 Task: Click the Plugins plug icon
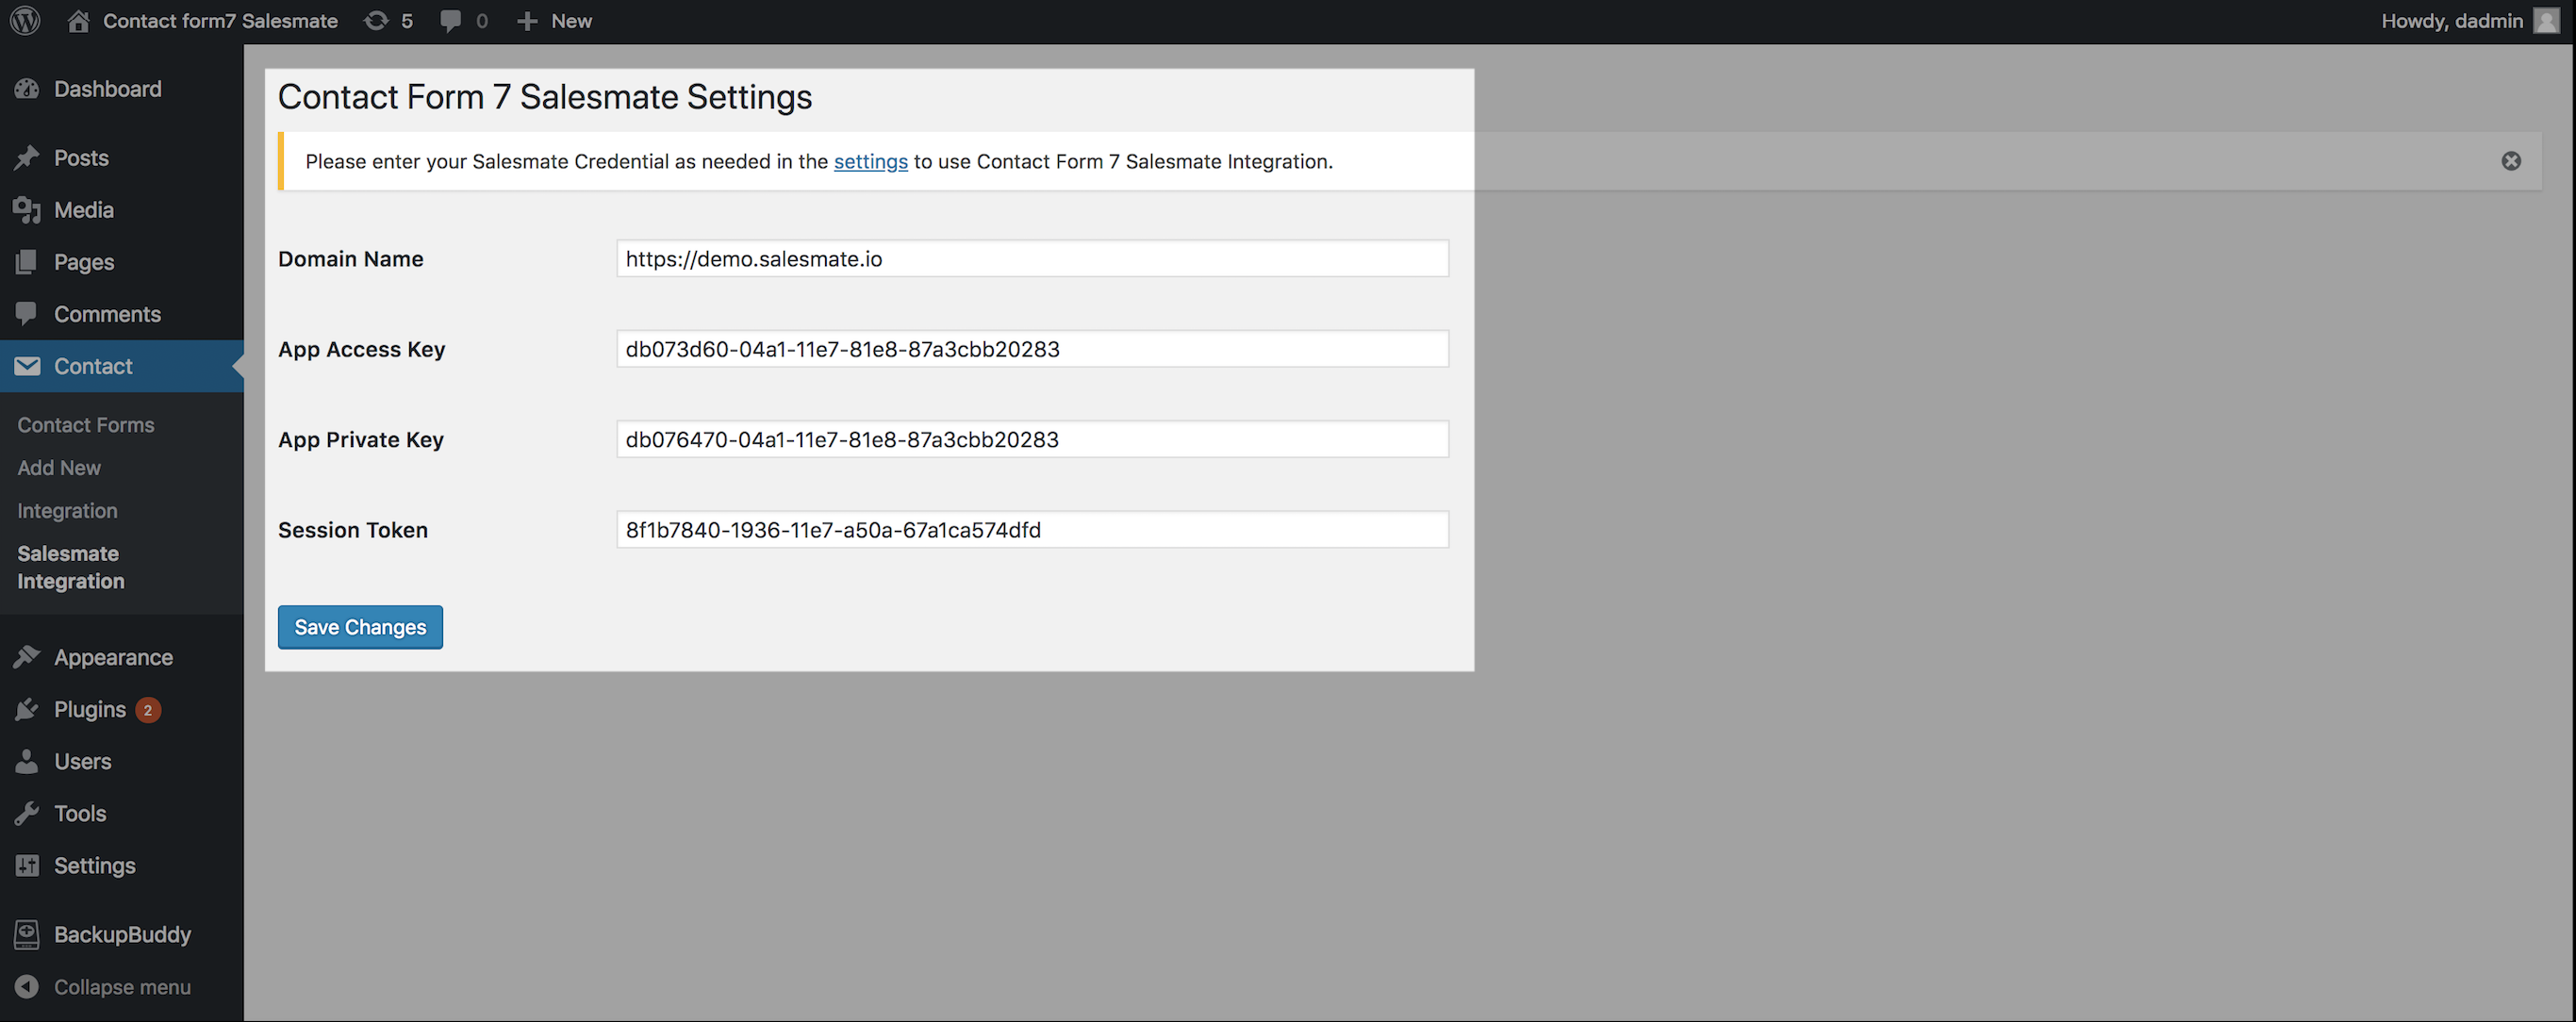(27, 709)
